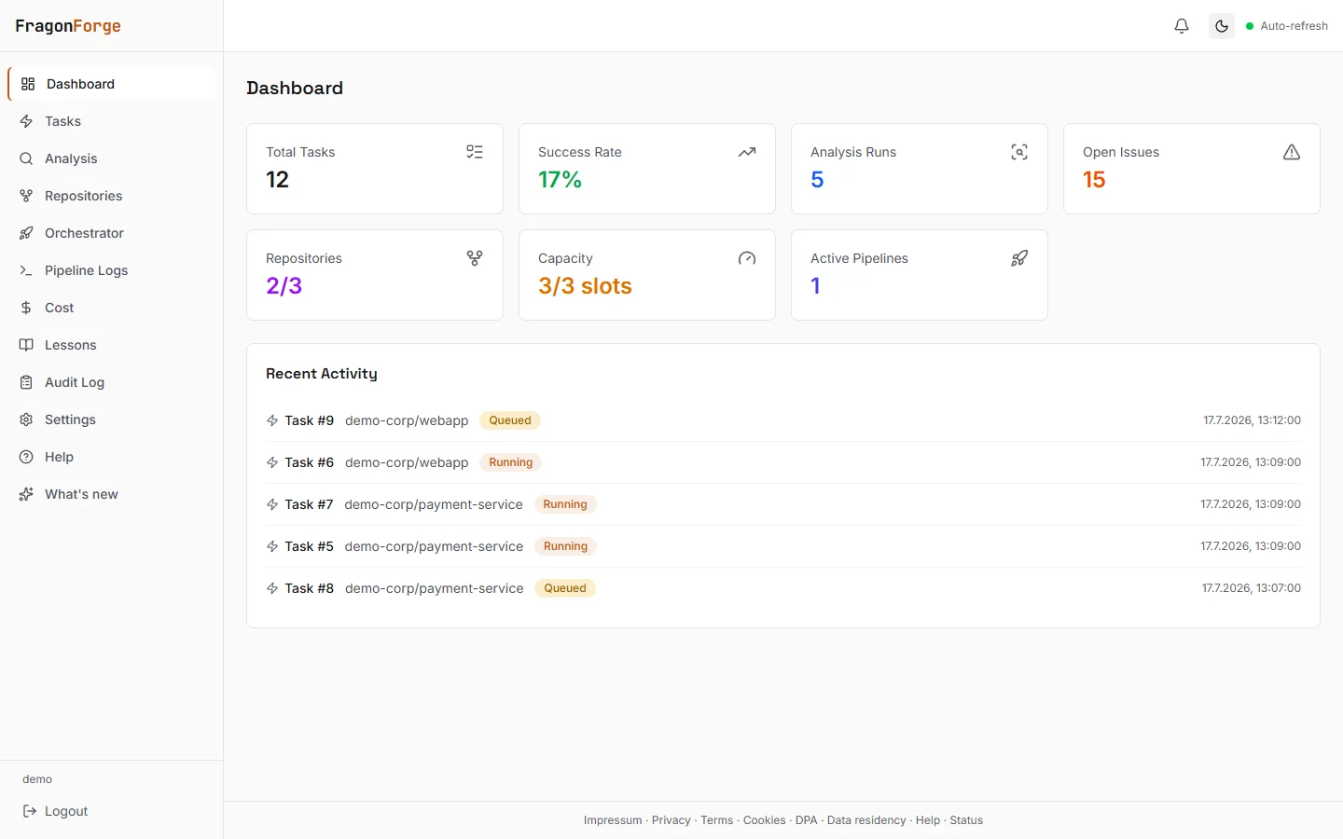
Task: Click the Logout button label
Action: pos(66,811)
